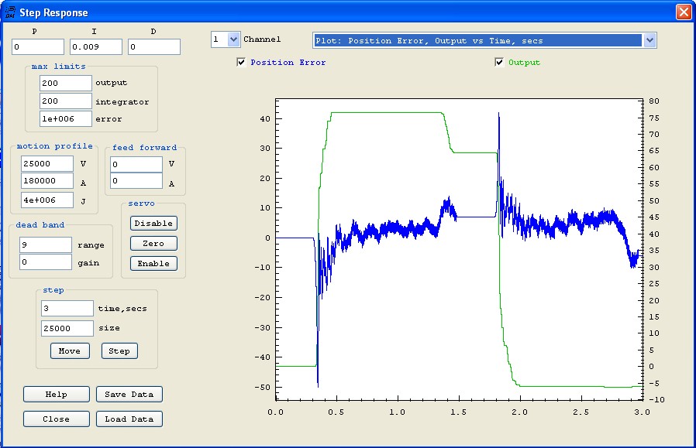This screenshot has height=448, width=696.
Task: Click the Step button
Action: (119, 351)
